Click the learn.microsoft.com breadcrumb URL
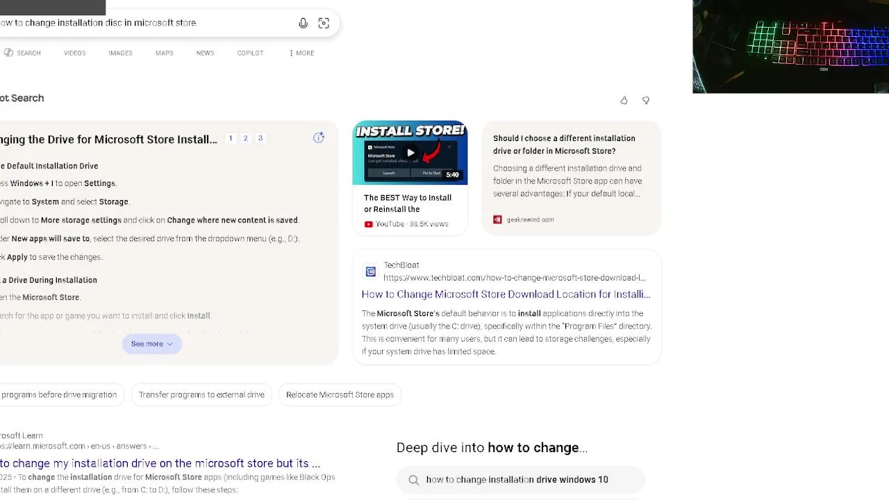The image size is (889, 500). [x=80, y=446]
